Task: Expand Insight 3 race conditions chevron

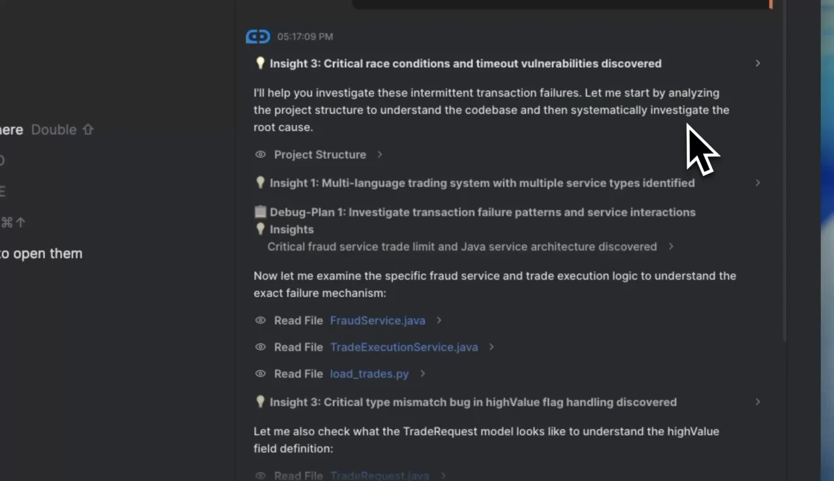Action: click(758, 63)
